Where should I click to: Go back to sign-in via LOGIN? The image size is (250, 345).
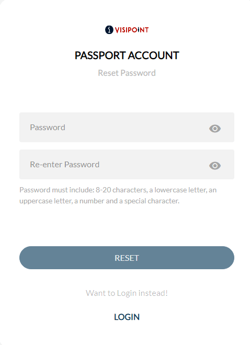pyautogui.click(x=127, y=317)
